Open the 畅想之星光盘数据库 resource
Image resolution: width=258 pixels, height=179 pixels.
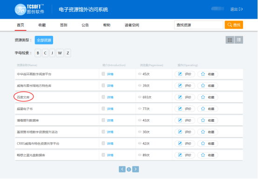(x=31, y=155)
